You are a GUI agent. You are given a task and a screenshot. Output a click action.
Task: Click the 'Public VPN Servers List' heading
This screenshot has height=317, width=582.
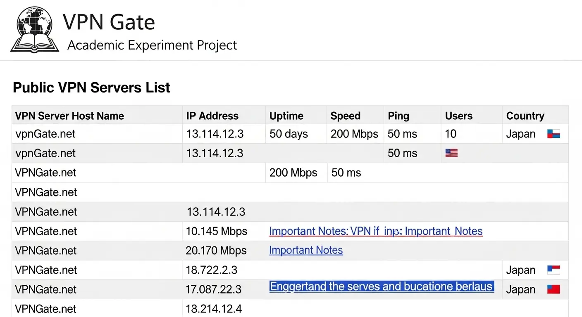pyautogui.click(x=91, y=88)
